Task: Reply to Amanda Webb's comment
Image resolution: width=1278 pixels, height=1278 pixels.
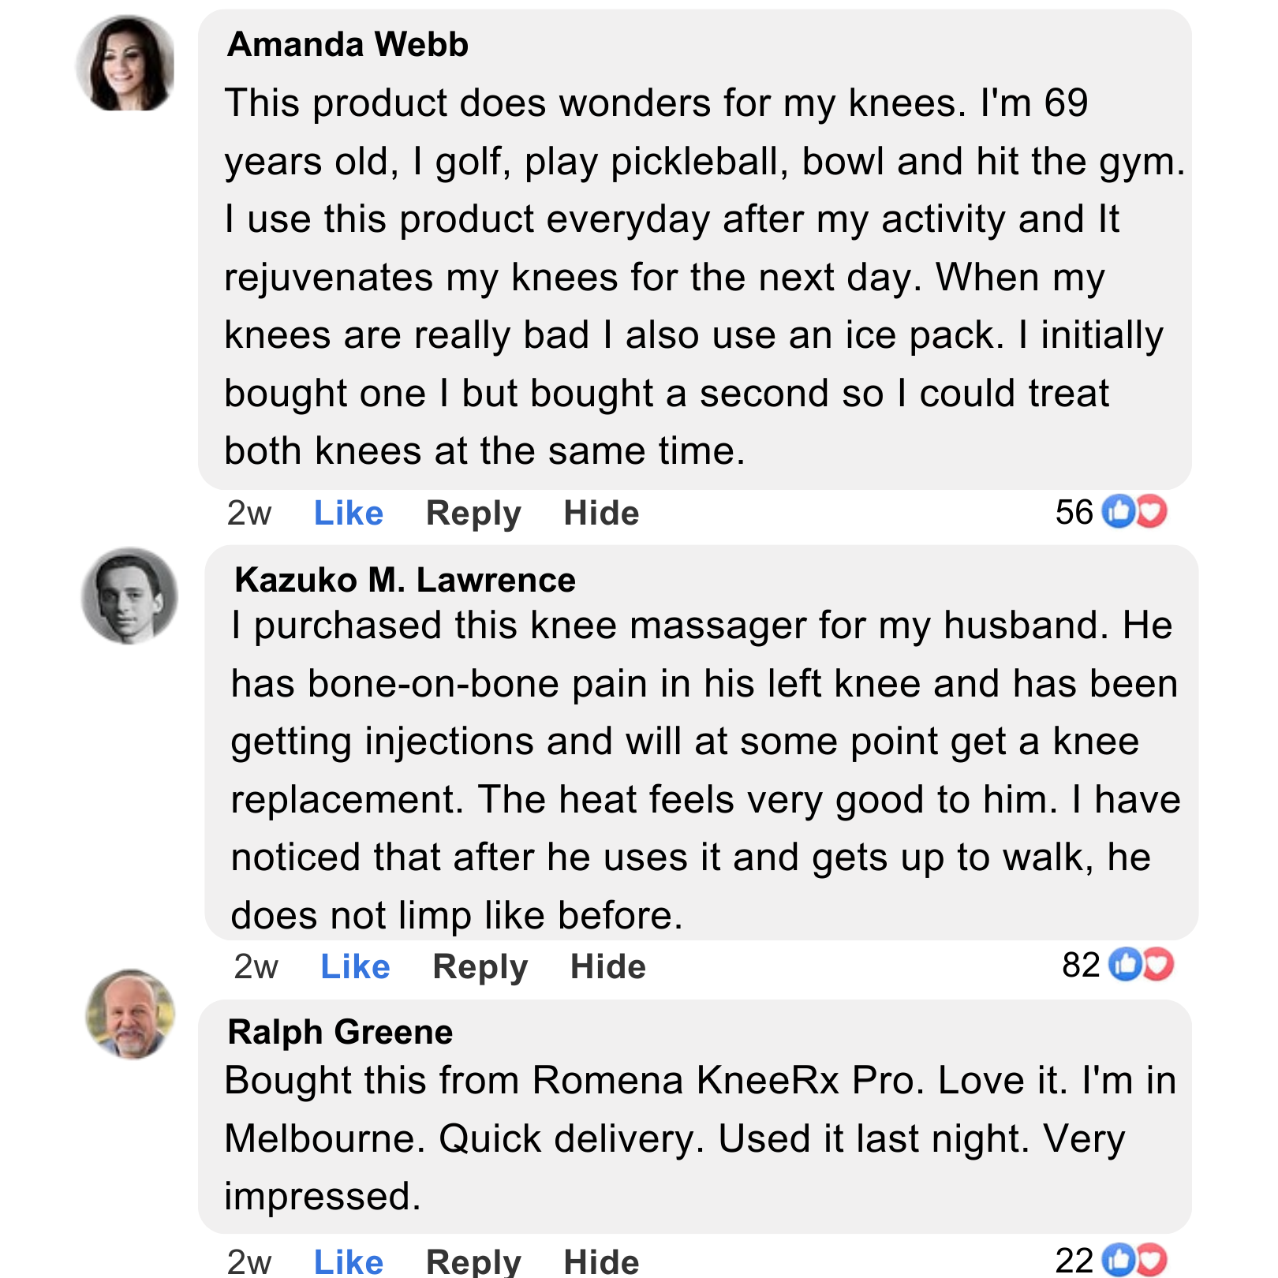Action: pyautogui.click(x=473, y=514)
